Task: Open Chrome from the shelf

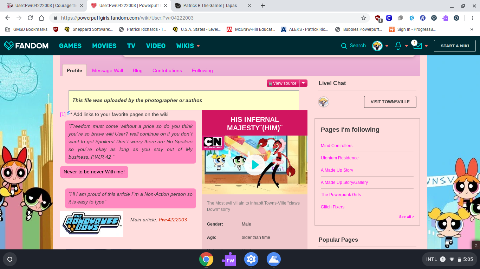Action: (x=206, y=260)
